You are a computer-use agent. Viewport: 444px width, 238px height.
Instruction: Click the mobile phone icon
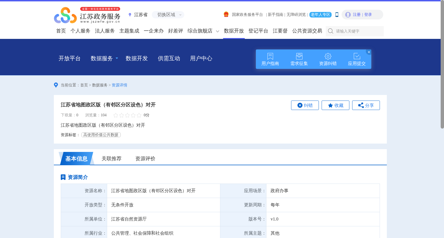point(337,15)
